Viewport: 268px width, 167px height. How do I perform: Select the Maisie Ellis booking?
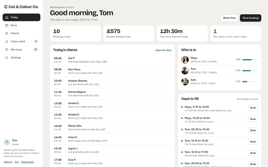point(113,128)
